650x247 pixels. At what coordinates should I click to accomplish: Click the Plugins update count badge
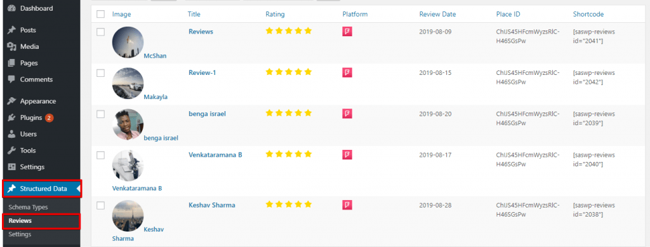click(49, 117)
